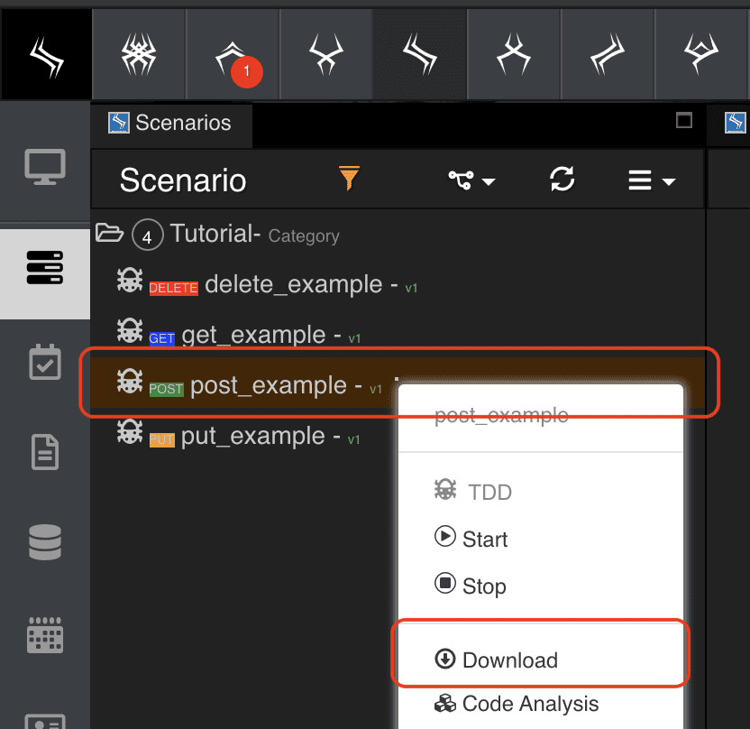Open the monitor icon in the left sidebar
Viewport: 750px width, 729px height.
point(45,167)
